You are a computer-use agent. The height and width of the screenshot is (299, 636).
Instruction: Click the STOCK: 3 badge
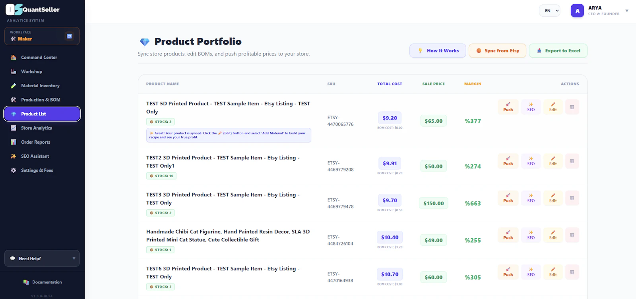click(161, 287)
